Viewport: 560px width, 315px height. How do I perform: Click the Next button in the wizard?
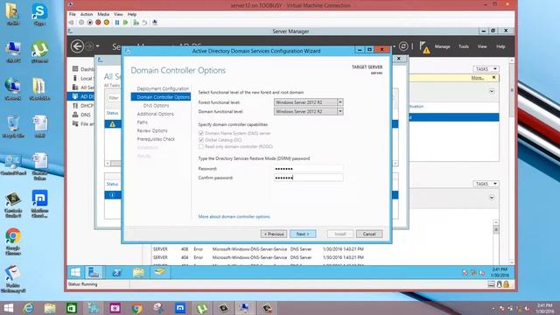tap(303, 234)
